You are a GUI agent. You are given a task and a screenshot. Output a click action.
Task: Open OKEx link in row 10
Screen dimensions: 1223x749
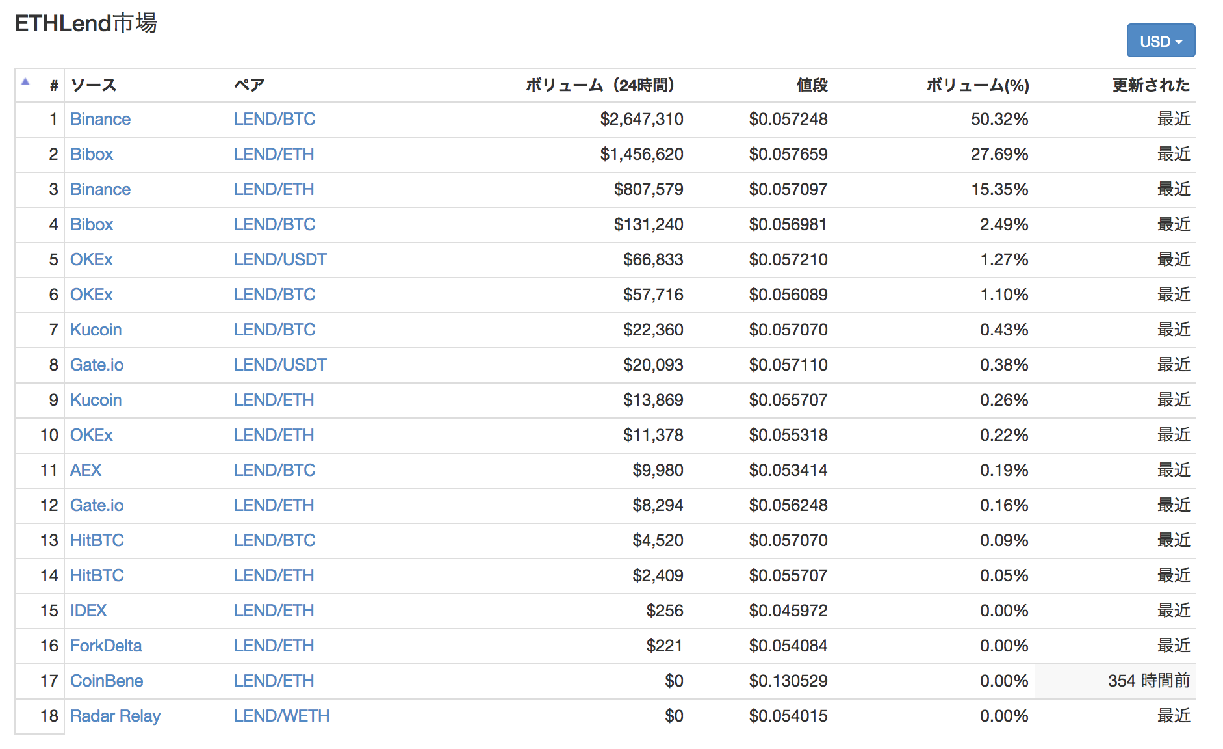click(x=92, y=435)
